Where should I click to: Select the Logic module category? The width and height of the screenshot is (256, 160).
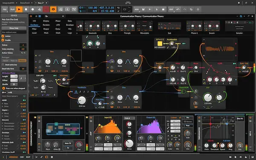click(x=70, y=33)
